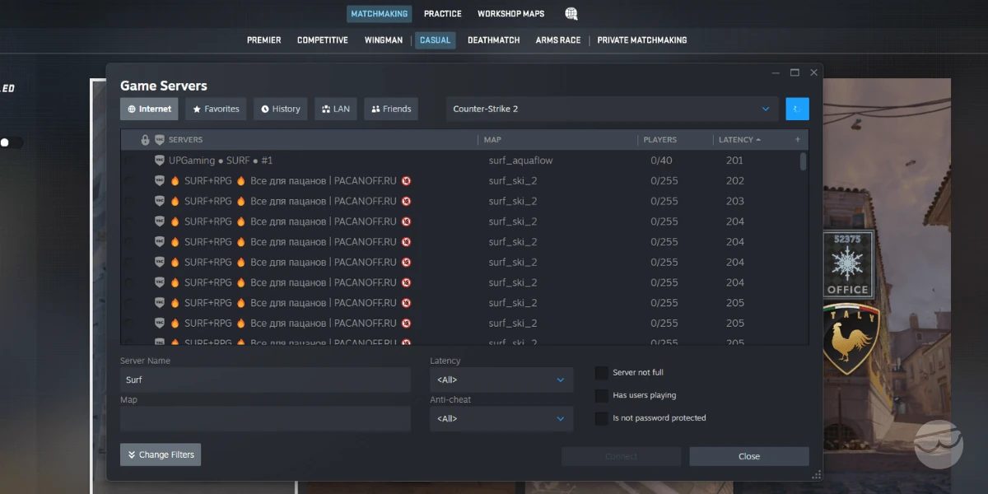
Task: Minimize the Game Servers window
Action: tap(776, 72)
